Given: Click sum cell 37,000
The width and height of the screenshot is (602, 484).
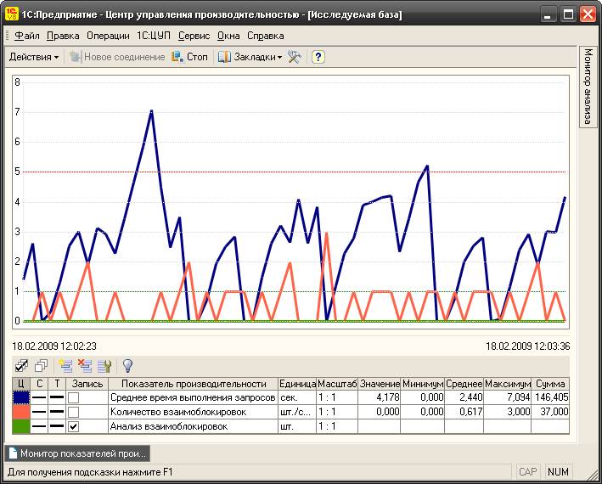Looking at the screenshot, I should pos(550,412).
